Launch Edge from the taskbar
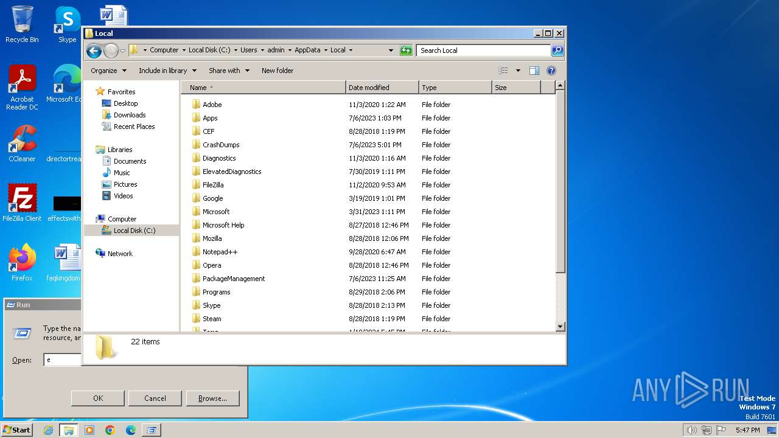 [131, 430]
